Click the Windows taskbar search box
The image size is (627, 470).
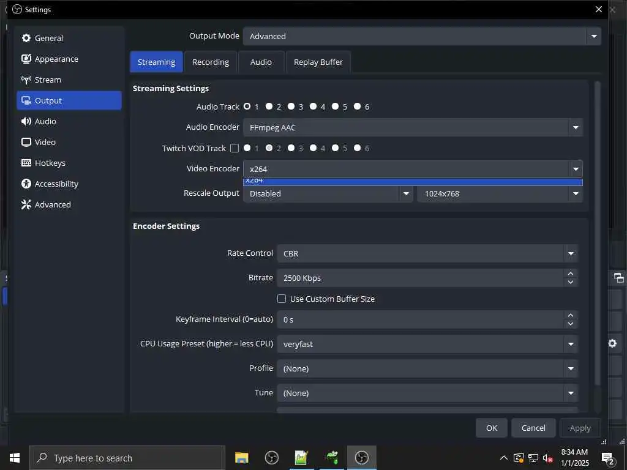(x=127, y=458)
